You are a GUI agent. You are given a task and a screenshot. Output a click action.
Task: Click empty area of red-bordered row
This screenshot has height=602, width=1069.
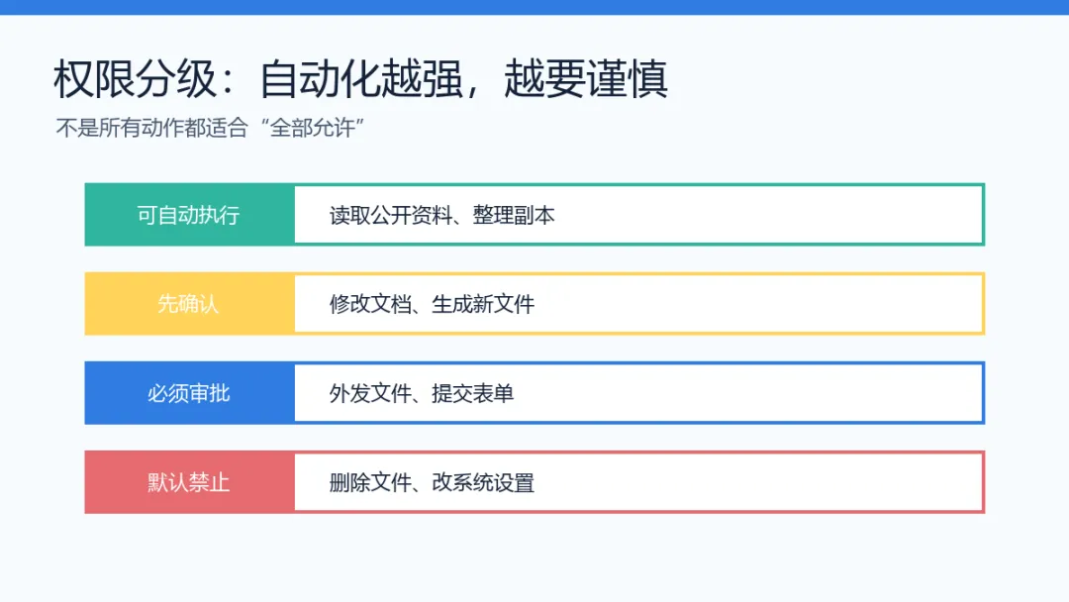757,482
